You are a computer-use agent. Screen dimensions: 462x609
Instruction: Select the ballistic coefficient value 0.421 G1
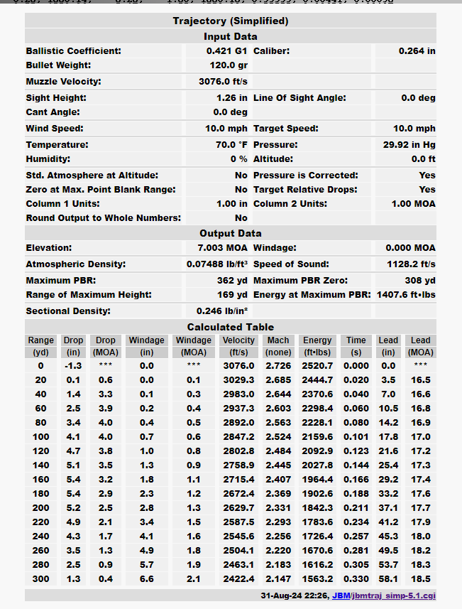coord(226,51)
